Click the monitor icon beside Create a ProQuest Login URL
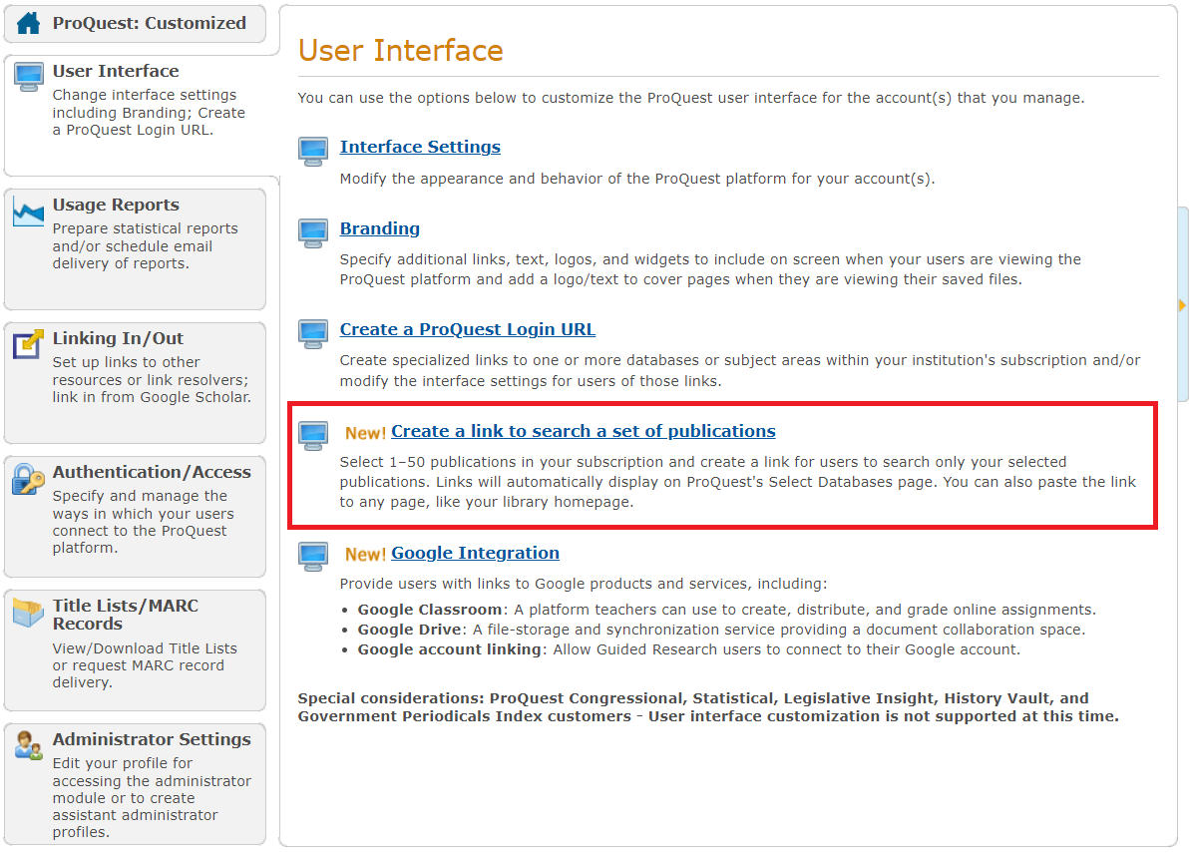The height and width of the screenshot is (853, 1193). [312, 334]
